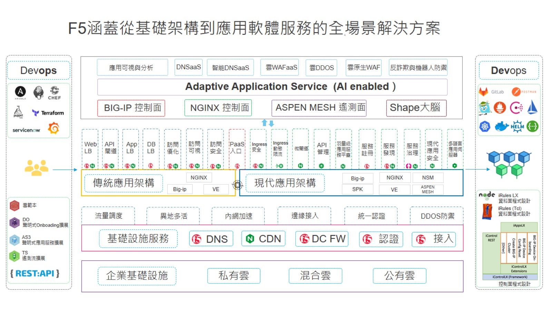The image size is (552, 310).
Task: Select the ASPEN MESH 遙測面 box
Action: tap(319, 108)
